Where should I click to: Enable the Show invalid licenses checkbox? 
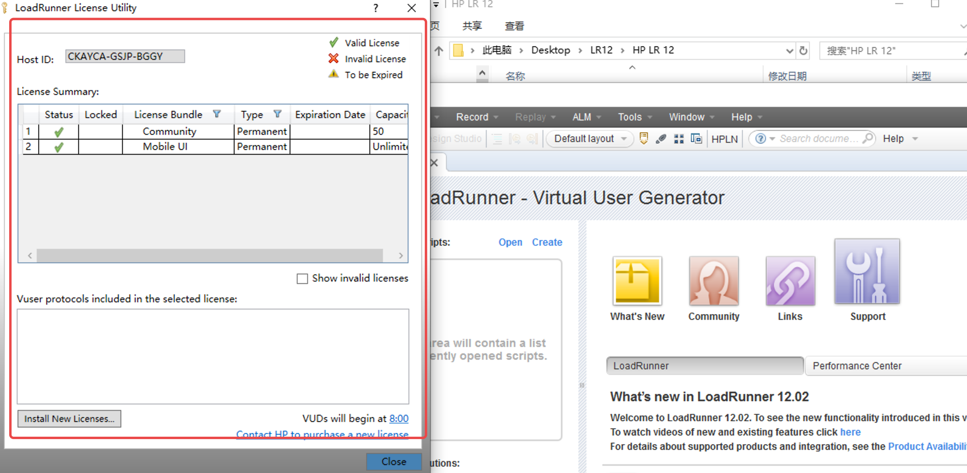302,278
